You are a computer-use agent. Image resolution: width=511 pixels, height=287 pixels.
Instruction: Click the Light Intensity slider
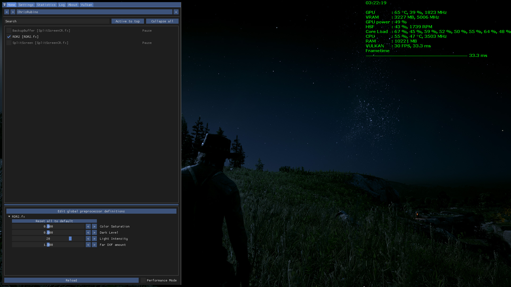(x=48, y=239)
